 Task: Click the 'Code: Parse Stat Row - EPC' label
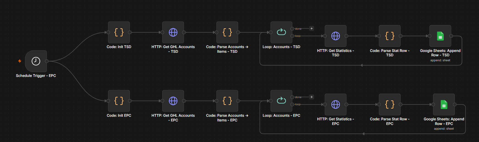click(390, 121)
